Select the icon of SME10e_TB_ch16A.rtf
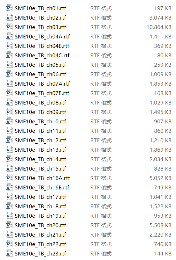This screenshot has height=260, width=176. pos(9,178)
